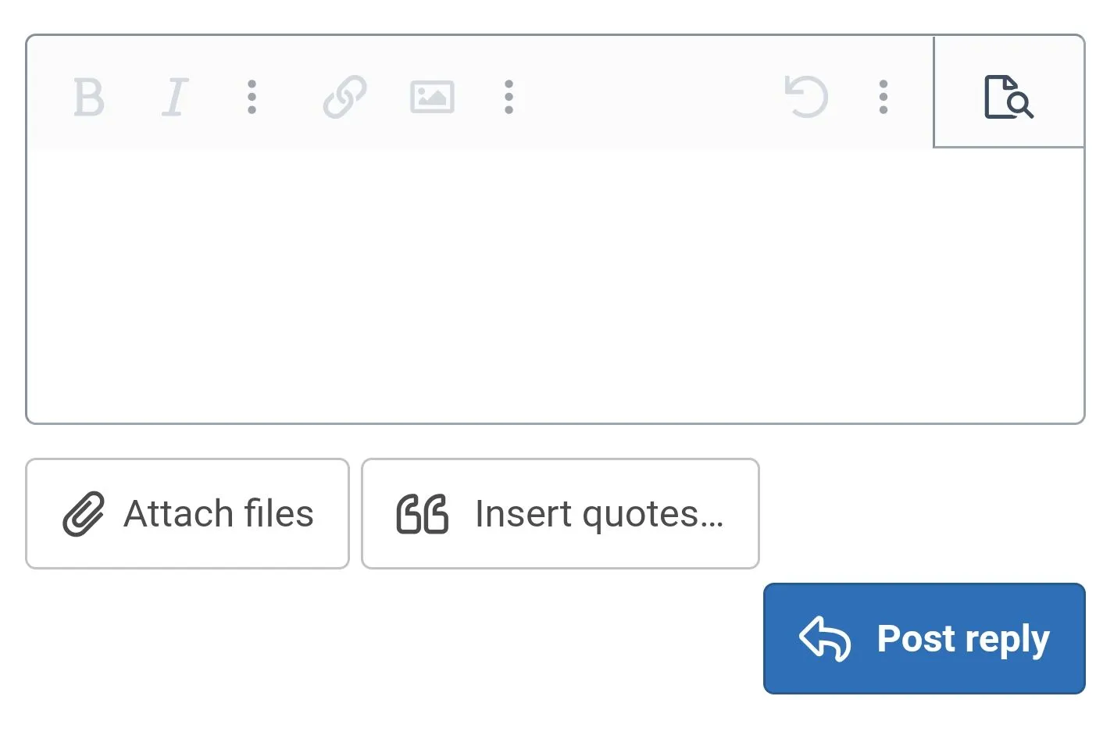The height and width of the screenshot is (746, 1096).
Task: Click the quotation mark icon beside Insert quotes
Action: pyautogui.click(x=422, y=514)
